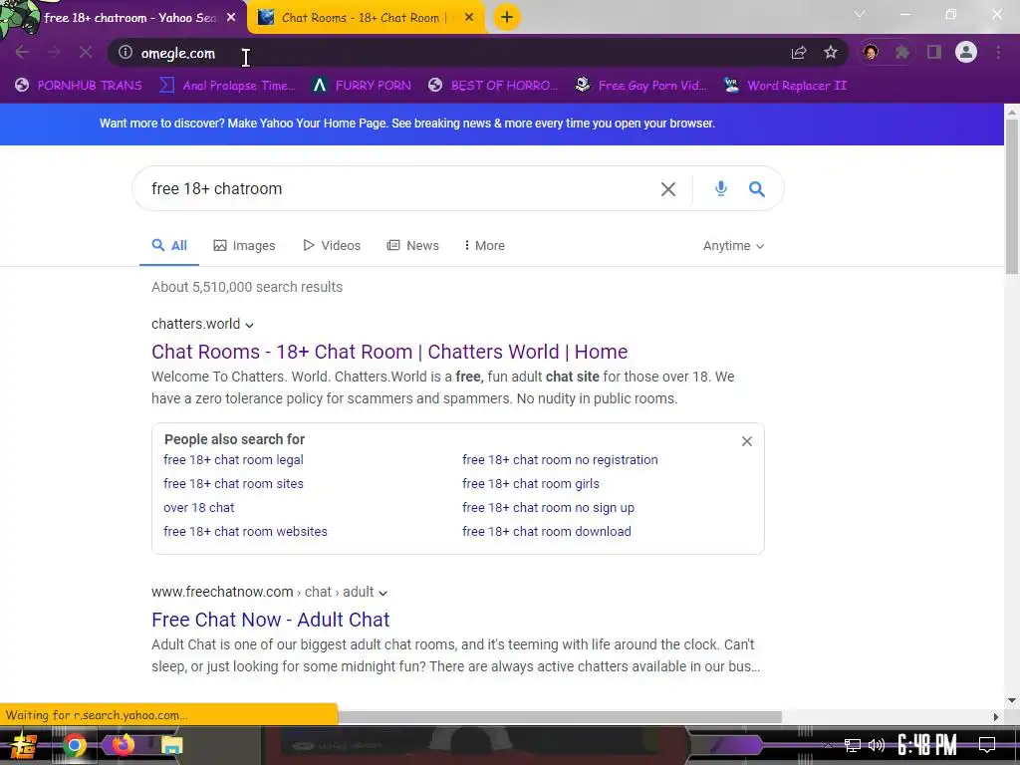The image size is (1020, 765).
Task: Open Firefox from the taskbar
Action: pos(123,745)
